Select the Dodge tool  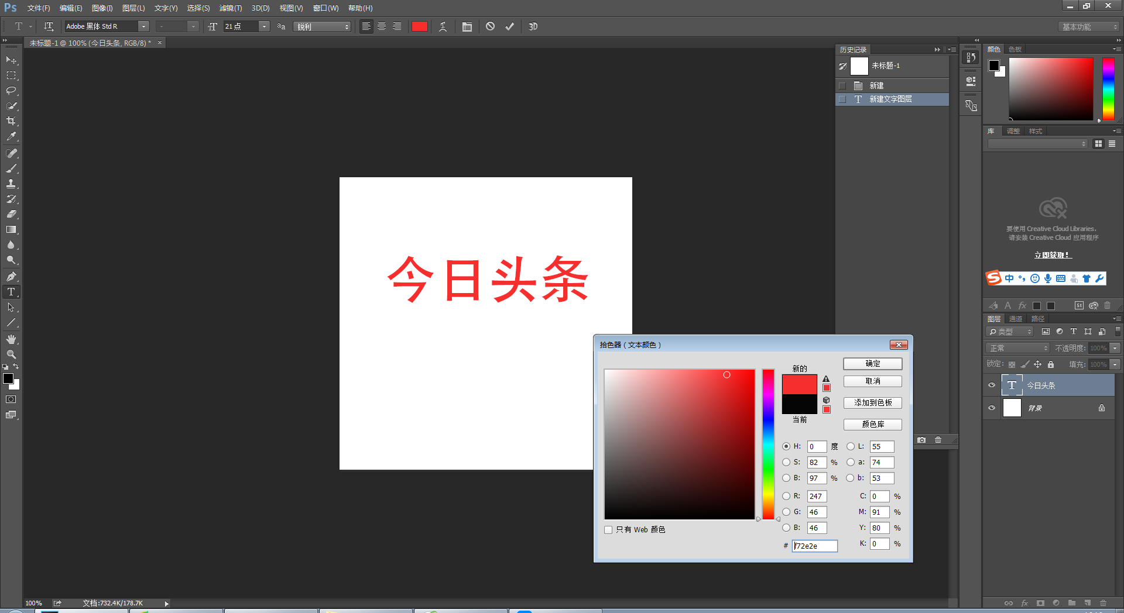(11, 260)
